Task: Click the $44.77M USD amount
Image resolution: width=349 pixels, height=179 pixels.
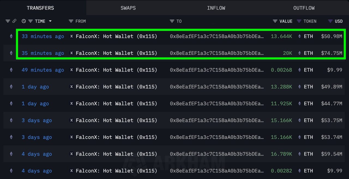Action: point(332,103)
